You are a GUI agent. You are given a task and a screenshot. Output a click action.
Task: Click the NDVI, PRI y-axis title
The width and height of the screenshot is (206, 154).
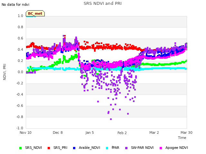pos(5,72)
